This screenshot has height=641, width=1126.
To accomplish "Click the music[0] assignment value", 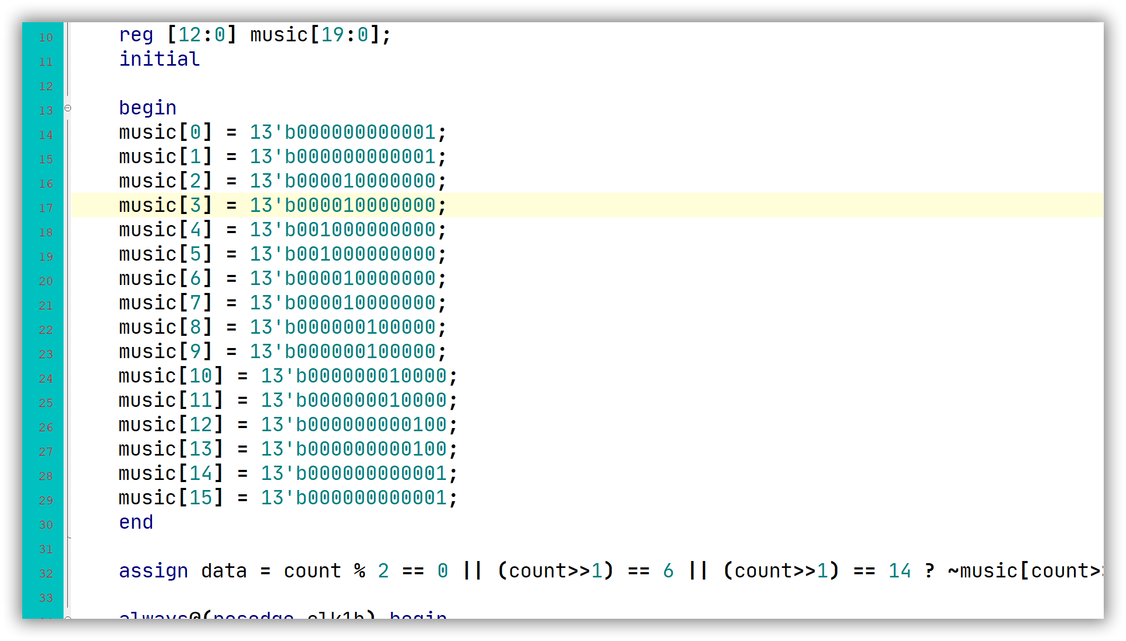I will pos(342,132).
